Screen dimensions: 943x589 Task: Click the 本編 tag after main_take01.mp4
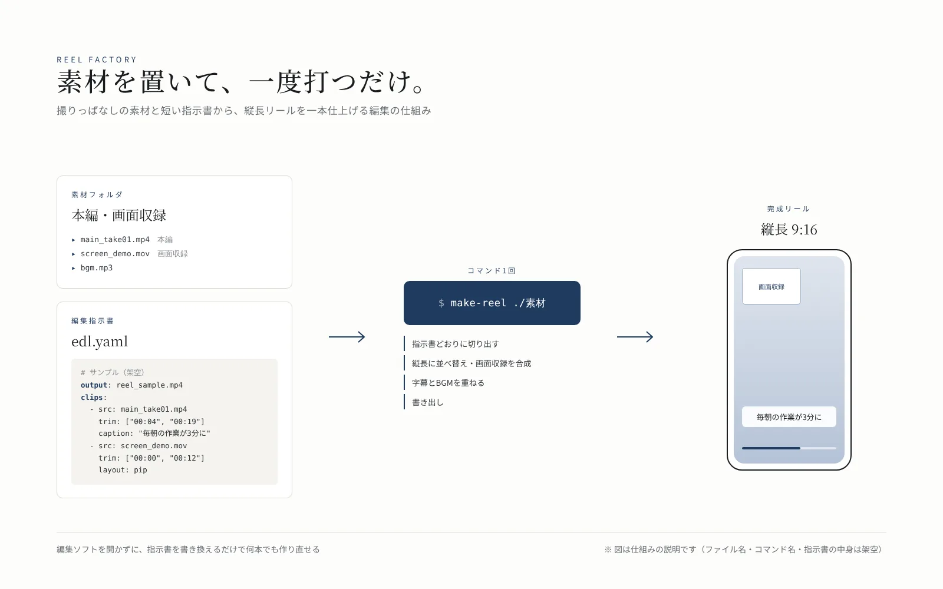pyautogui.click(x=165, y=240)
